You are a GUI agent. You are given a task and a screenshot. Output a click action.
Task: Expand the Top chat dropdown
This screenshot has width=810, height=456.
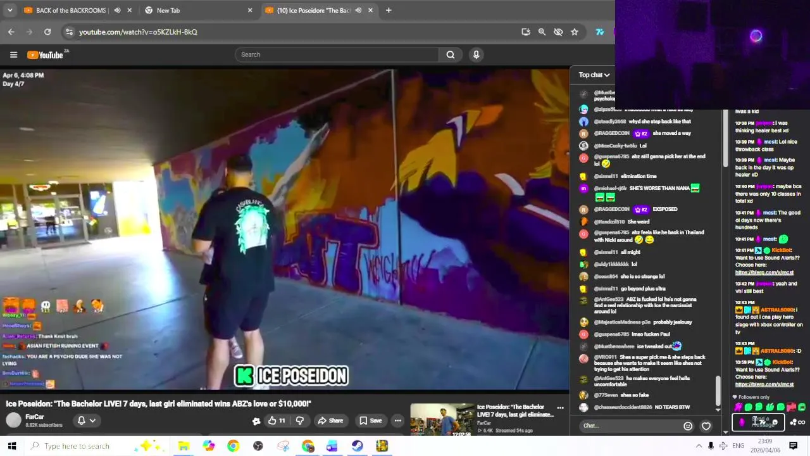594,75
